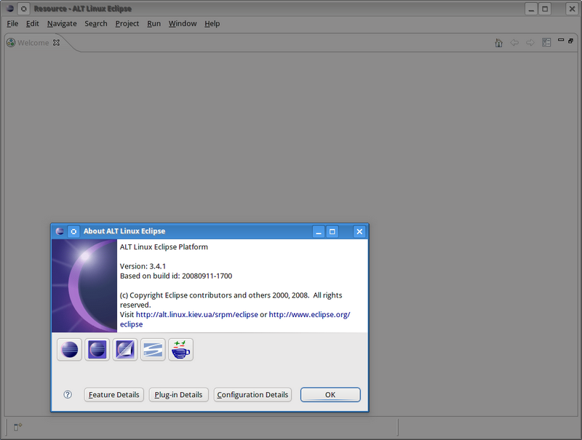Close the main Eclipse window
The image size is (582, 440).
click(572, 9)
